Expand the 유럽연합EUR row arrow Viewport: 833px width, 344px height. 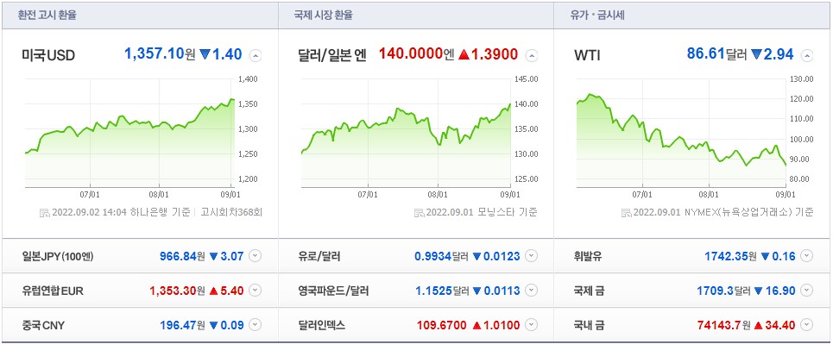click(256, 291)
